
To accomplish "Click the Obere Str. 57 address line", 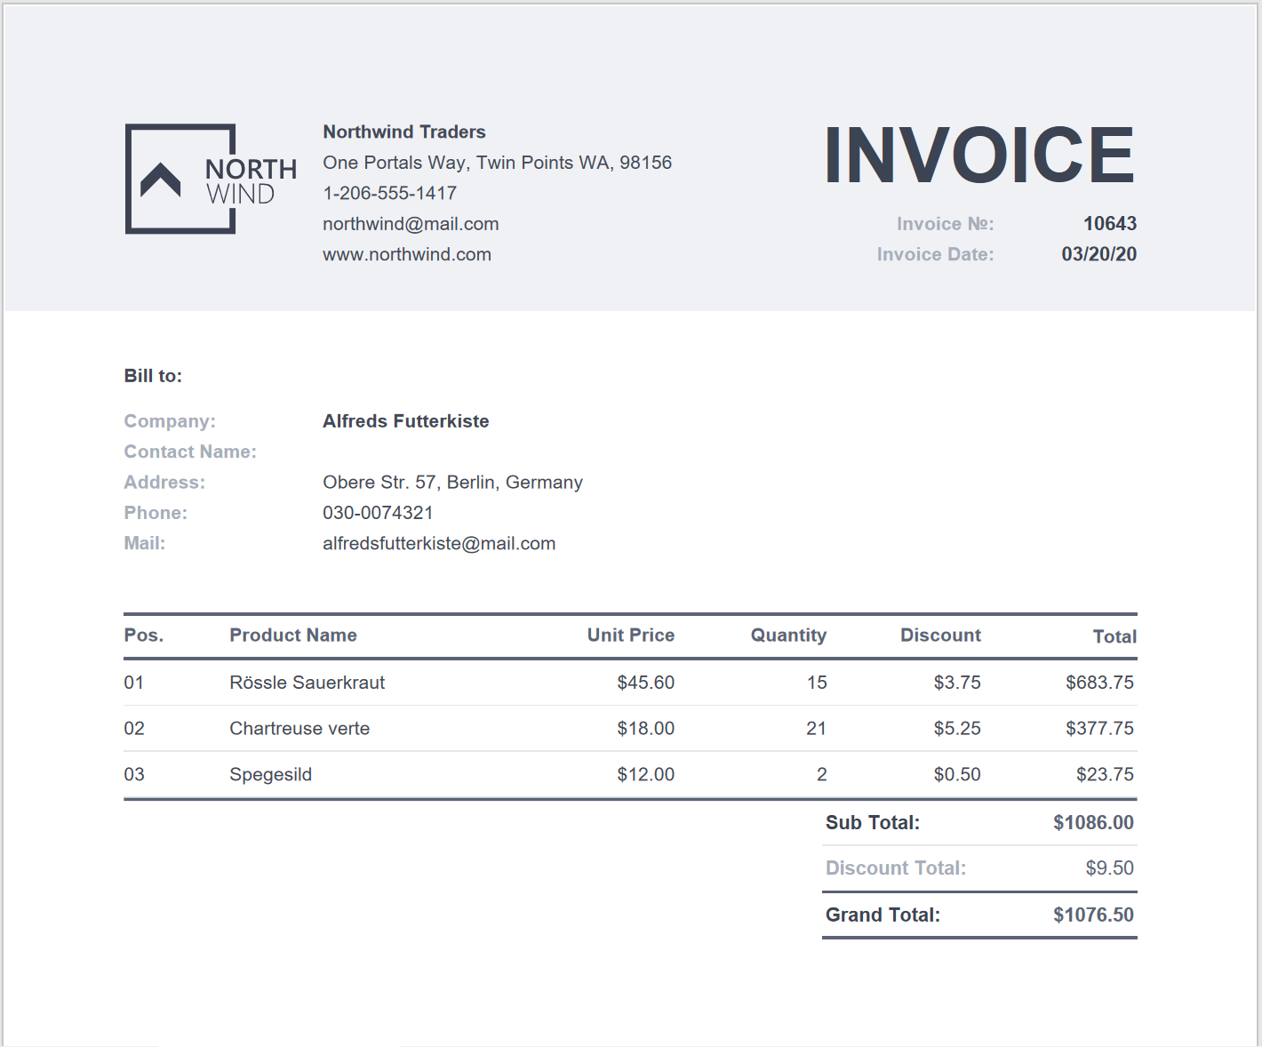I will click(x=452, y=483).
